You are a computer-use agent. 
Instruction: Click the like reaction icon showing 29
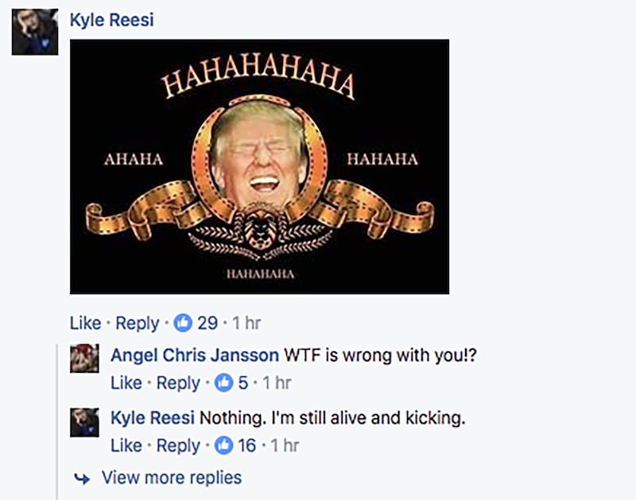[182, 324]
